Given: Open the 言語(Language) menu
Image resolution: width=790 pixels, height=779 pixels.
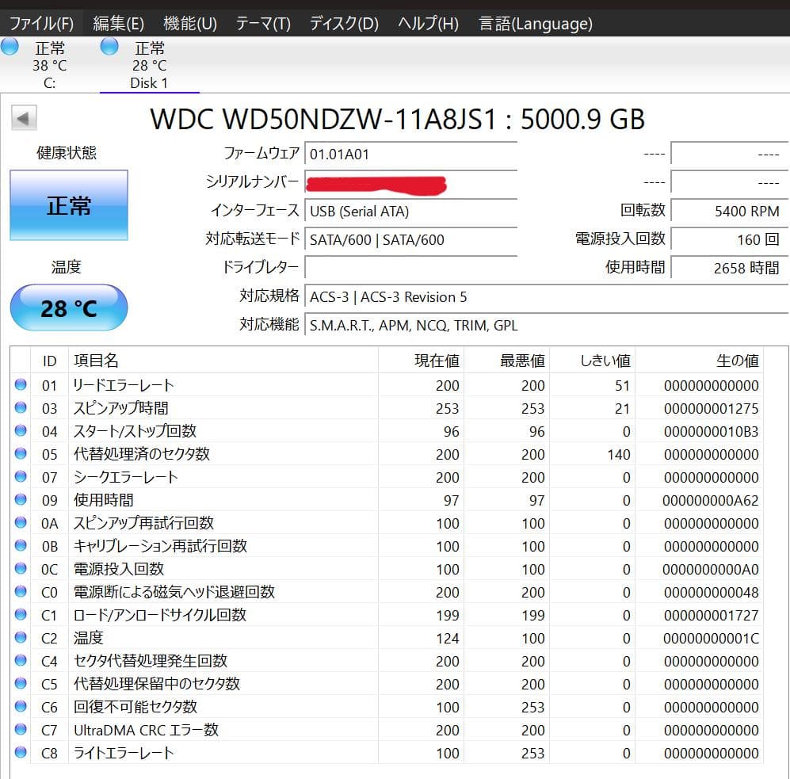Looking at the screenshot, I should 536,24.
